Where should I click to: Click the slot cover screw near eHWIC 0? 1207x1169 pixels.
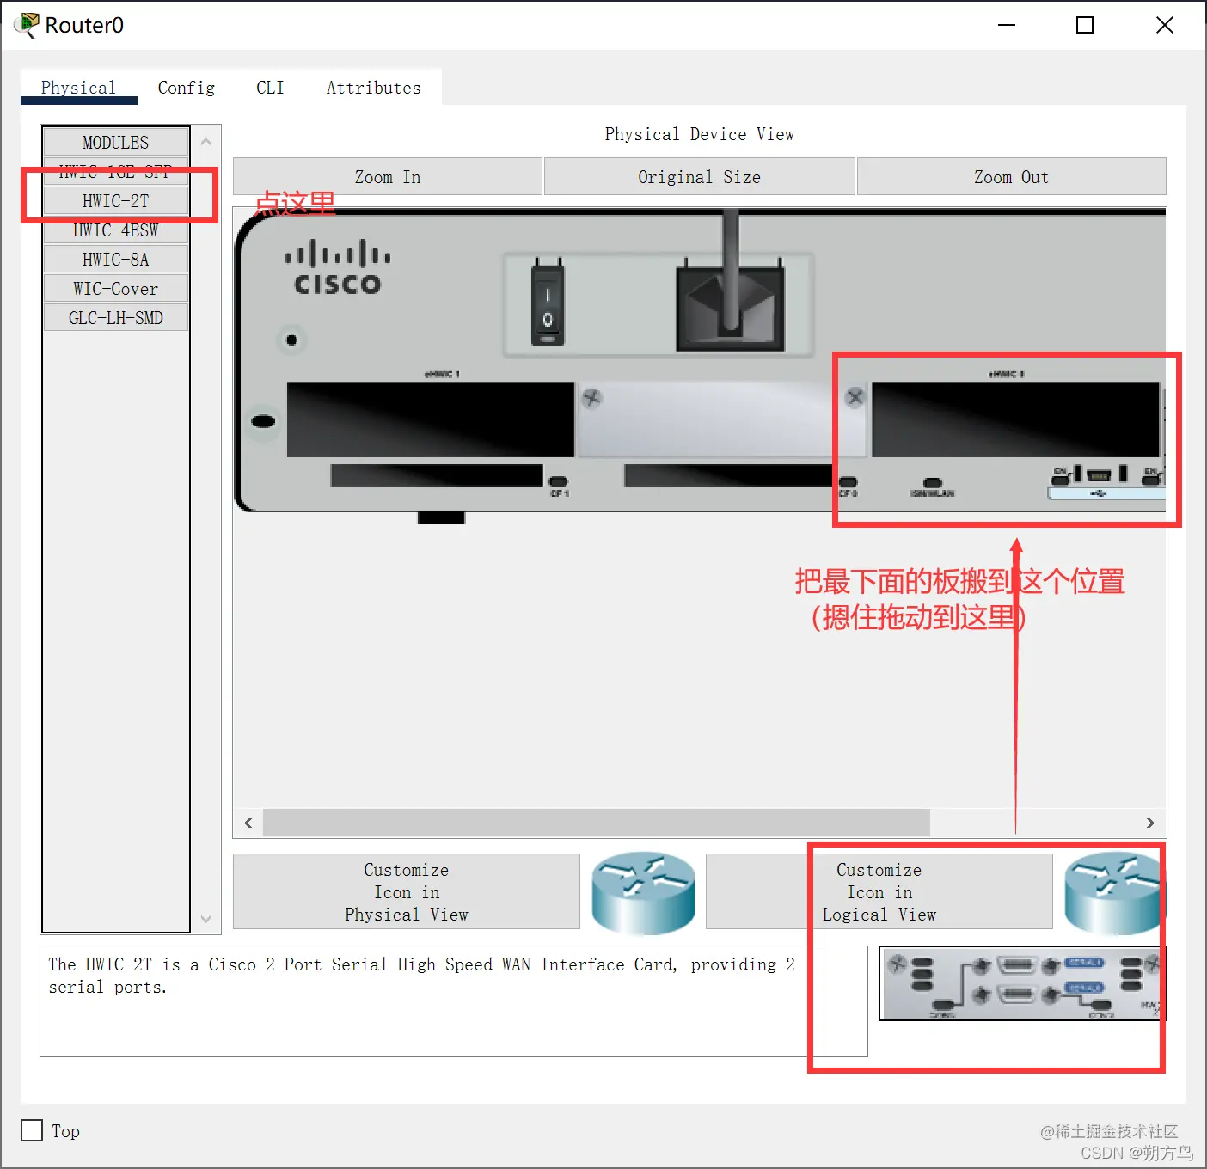855,397
